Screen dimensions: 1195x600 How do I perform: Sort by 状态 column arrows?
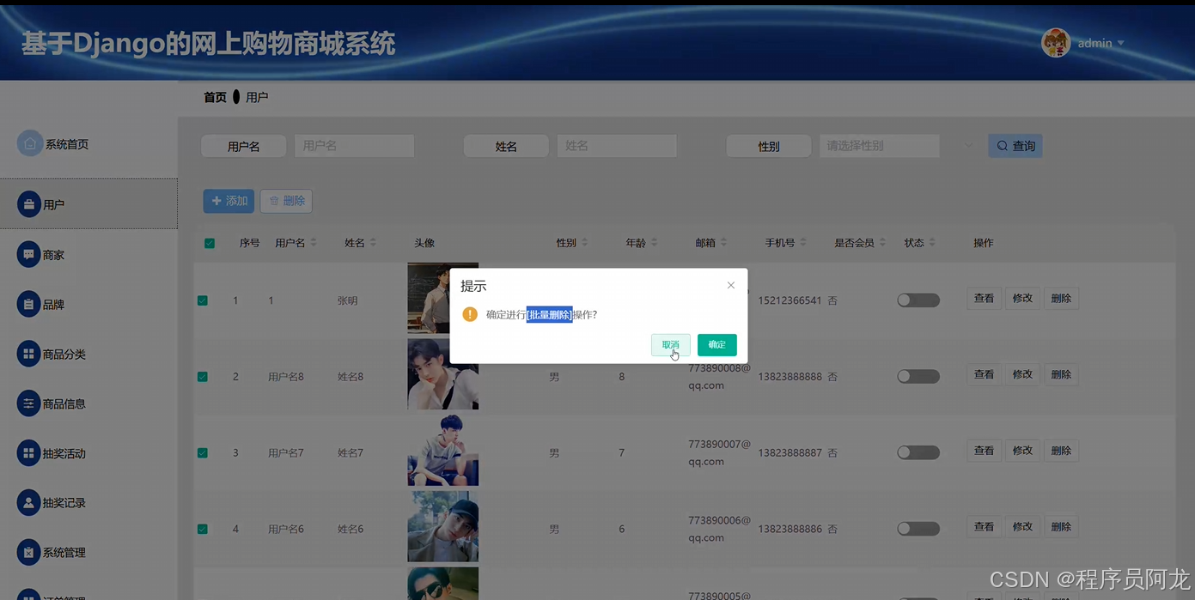click(x=932, y=243)
